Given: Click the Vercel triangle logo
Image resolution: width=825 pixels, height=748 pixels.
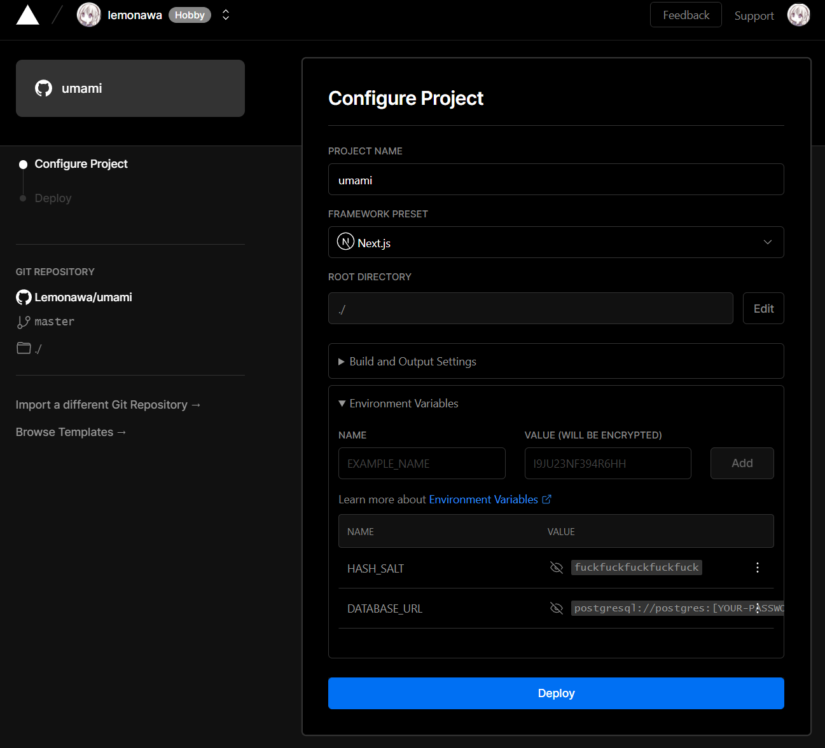Looking at the screenshot, I should click(27, 15).
